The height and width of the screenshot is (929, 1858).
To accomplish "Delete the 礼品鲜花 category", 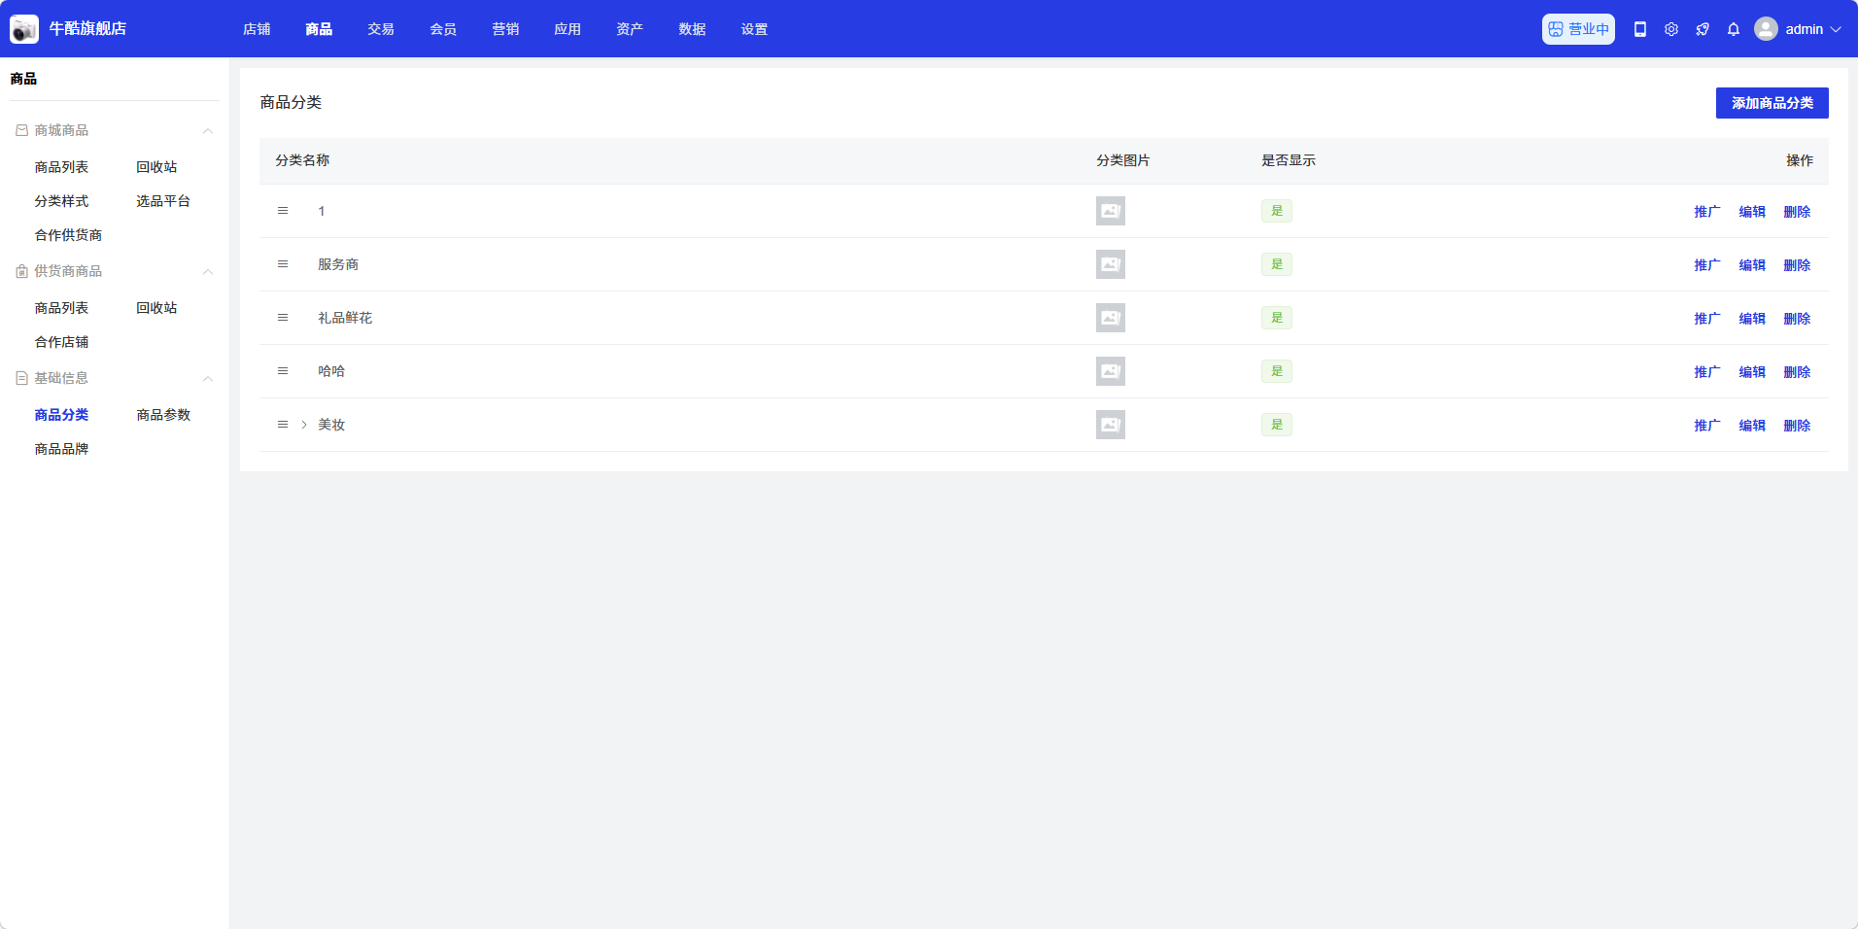I will point(1797,319).
